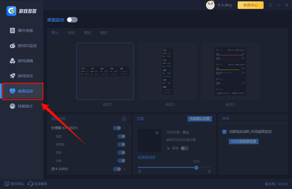292x189 pixels.
Task: Open the hamburger menu in title bar
Action: [x=270, y=5]
